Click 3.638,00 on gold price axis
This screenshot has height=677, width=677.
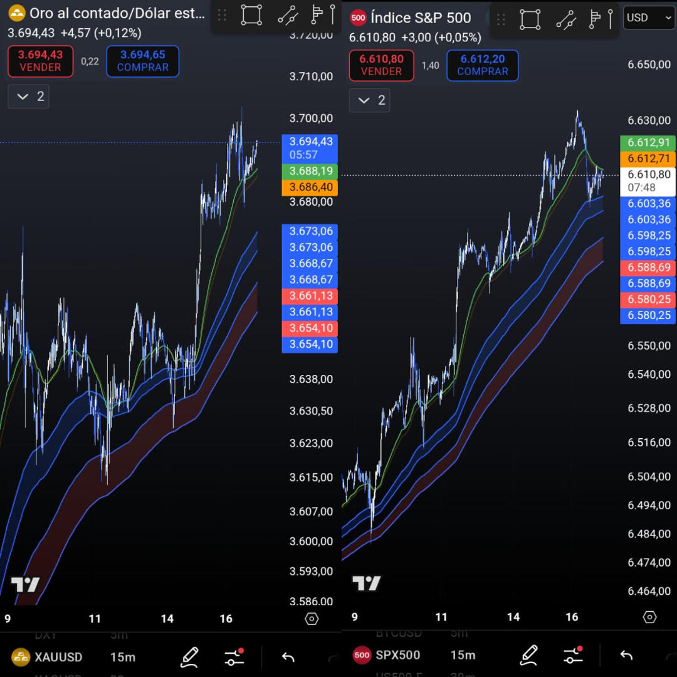click(311, 379)
